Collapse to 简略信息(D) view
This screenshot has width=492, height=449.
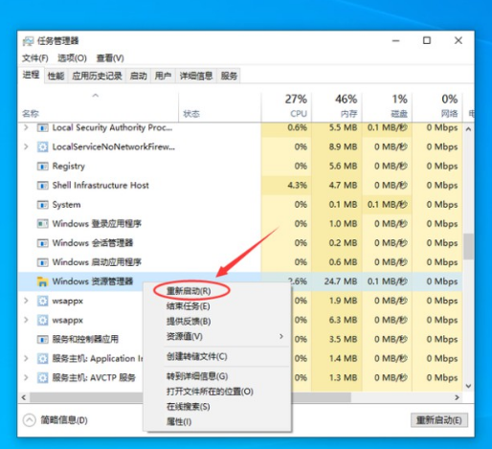55,420
